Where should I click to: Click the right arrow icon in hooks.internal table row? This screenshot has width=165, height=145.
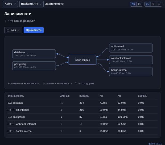[61, 131]
